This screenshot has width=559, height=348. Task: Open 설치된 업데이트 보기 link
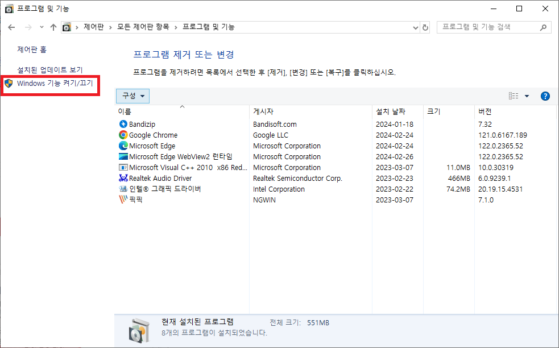tap(50, 70)
